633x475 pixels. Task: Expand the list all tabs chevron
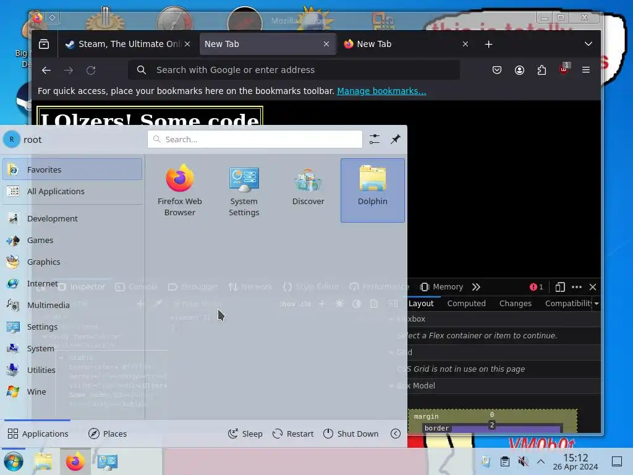pyautogui.click(x=588, y=44)
